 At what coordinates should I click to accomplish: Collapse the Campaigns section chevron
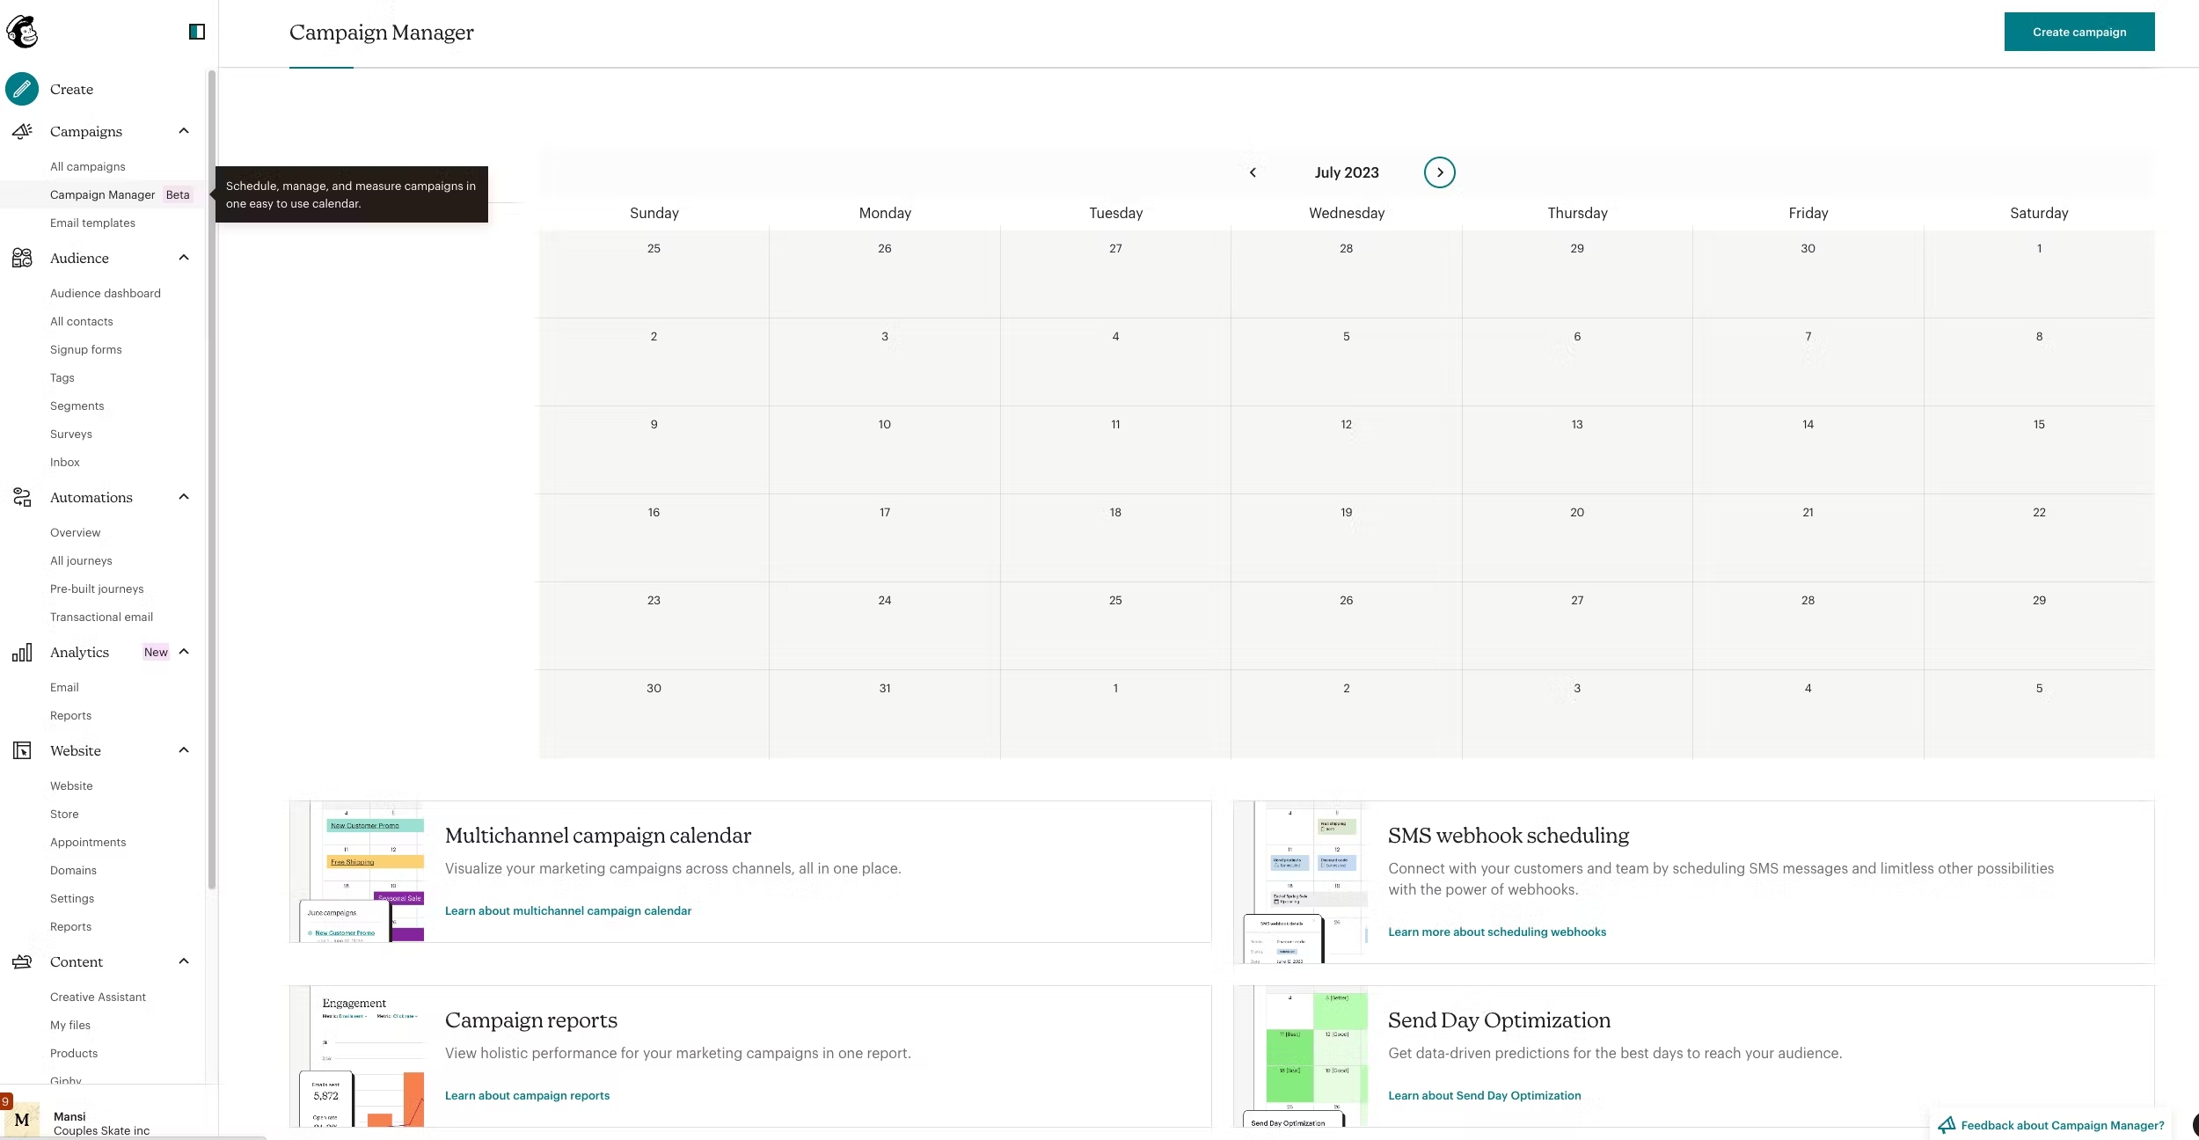point(184,131)
